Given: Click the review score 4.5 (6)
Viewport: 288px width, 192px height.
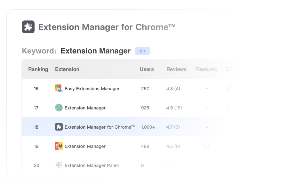Looking at the screenshot, I should coord(173,146).
